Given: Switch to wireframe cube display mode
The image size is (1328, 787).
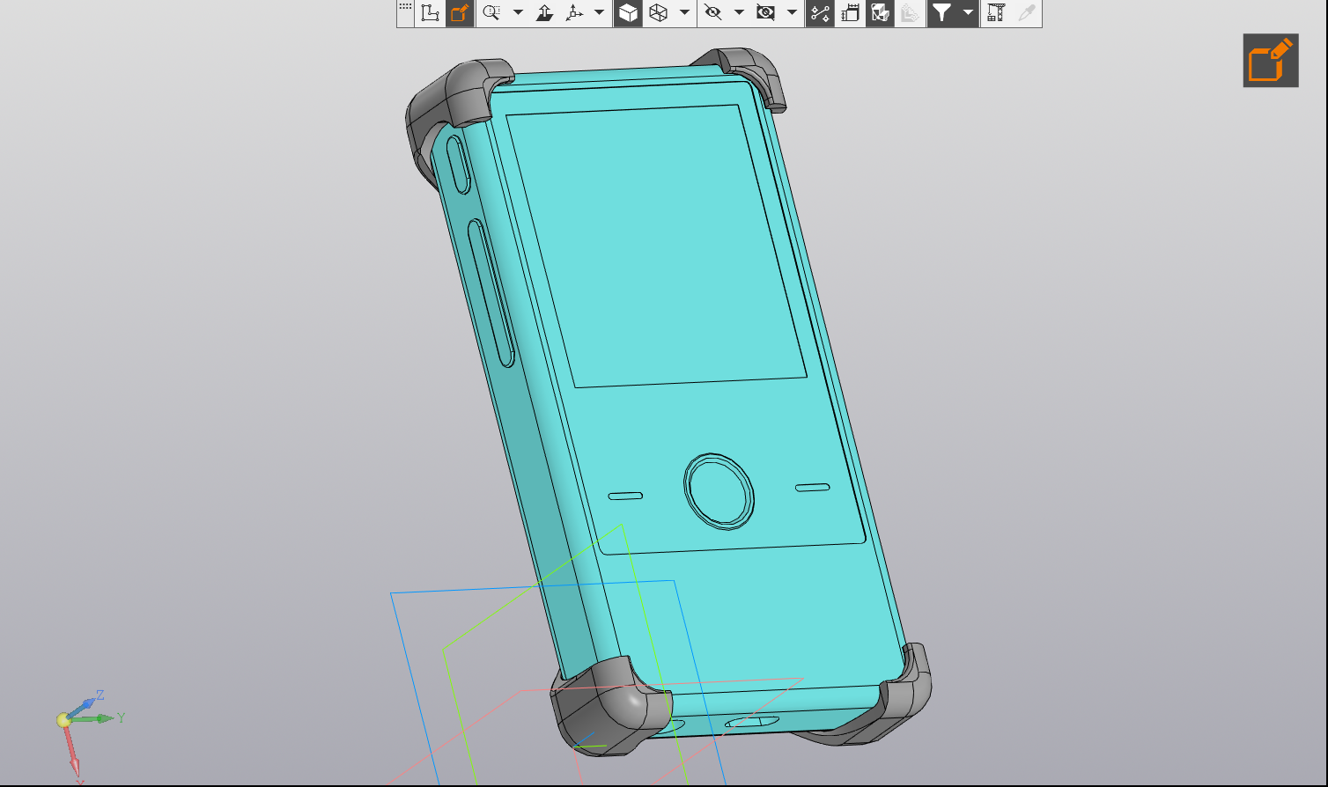Looking at the screenshot, I should [658, 13].
